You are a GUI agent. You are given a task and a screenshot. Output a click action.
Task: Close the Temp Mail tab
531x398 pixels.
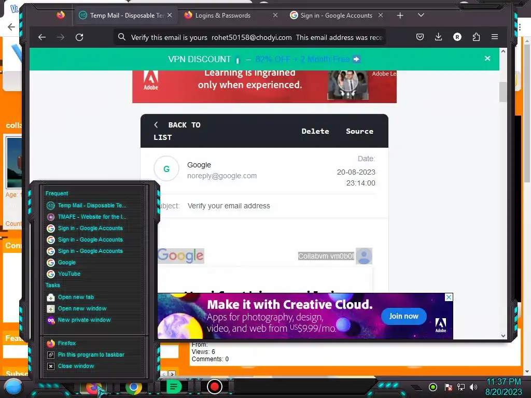click(x=170, y=15)
